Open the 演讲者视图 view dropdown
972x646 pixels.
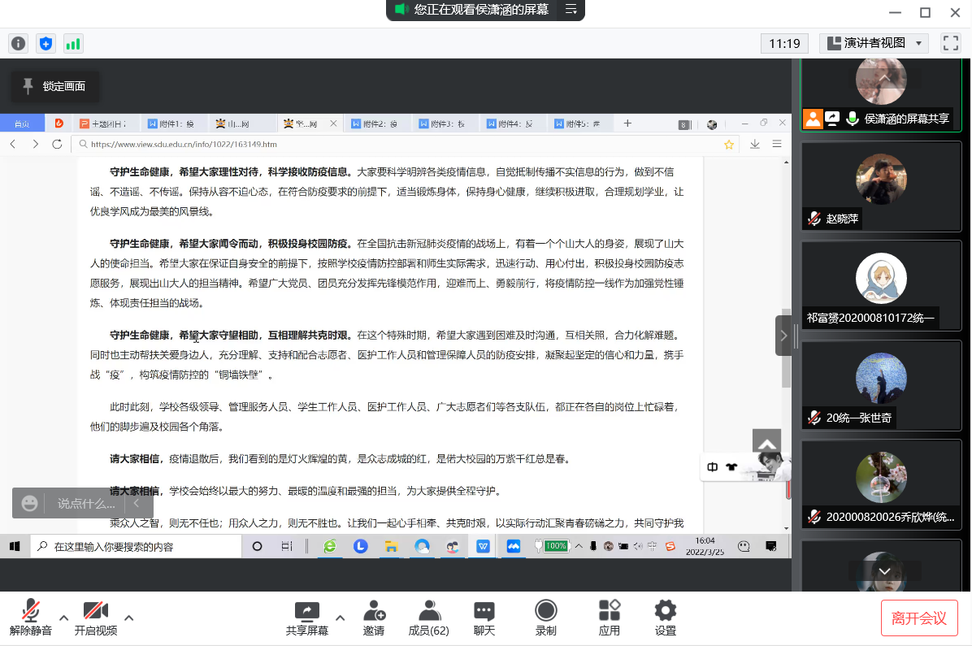874,43
